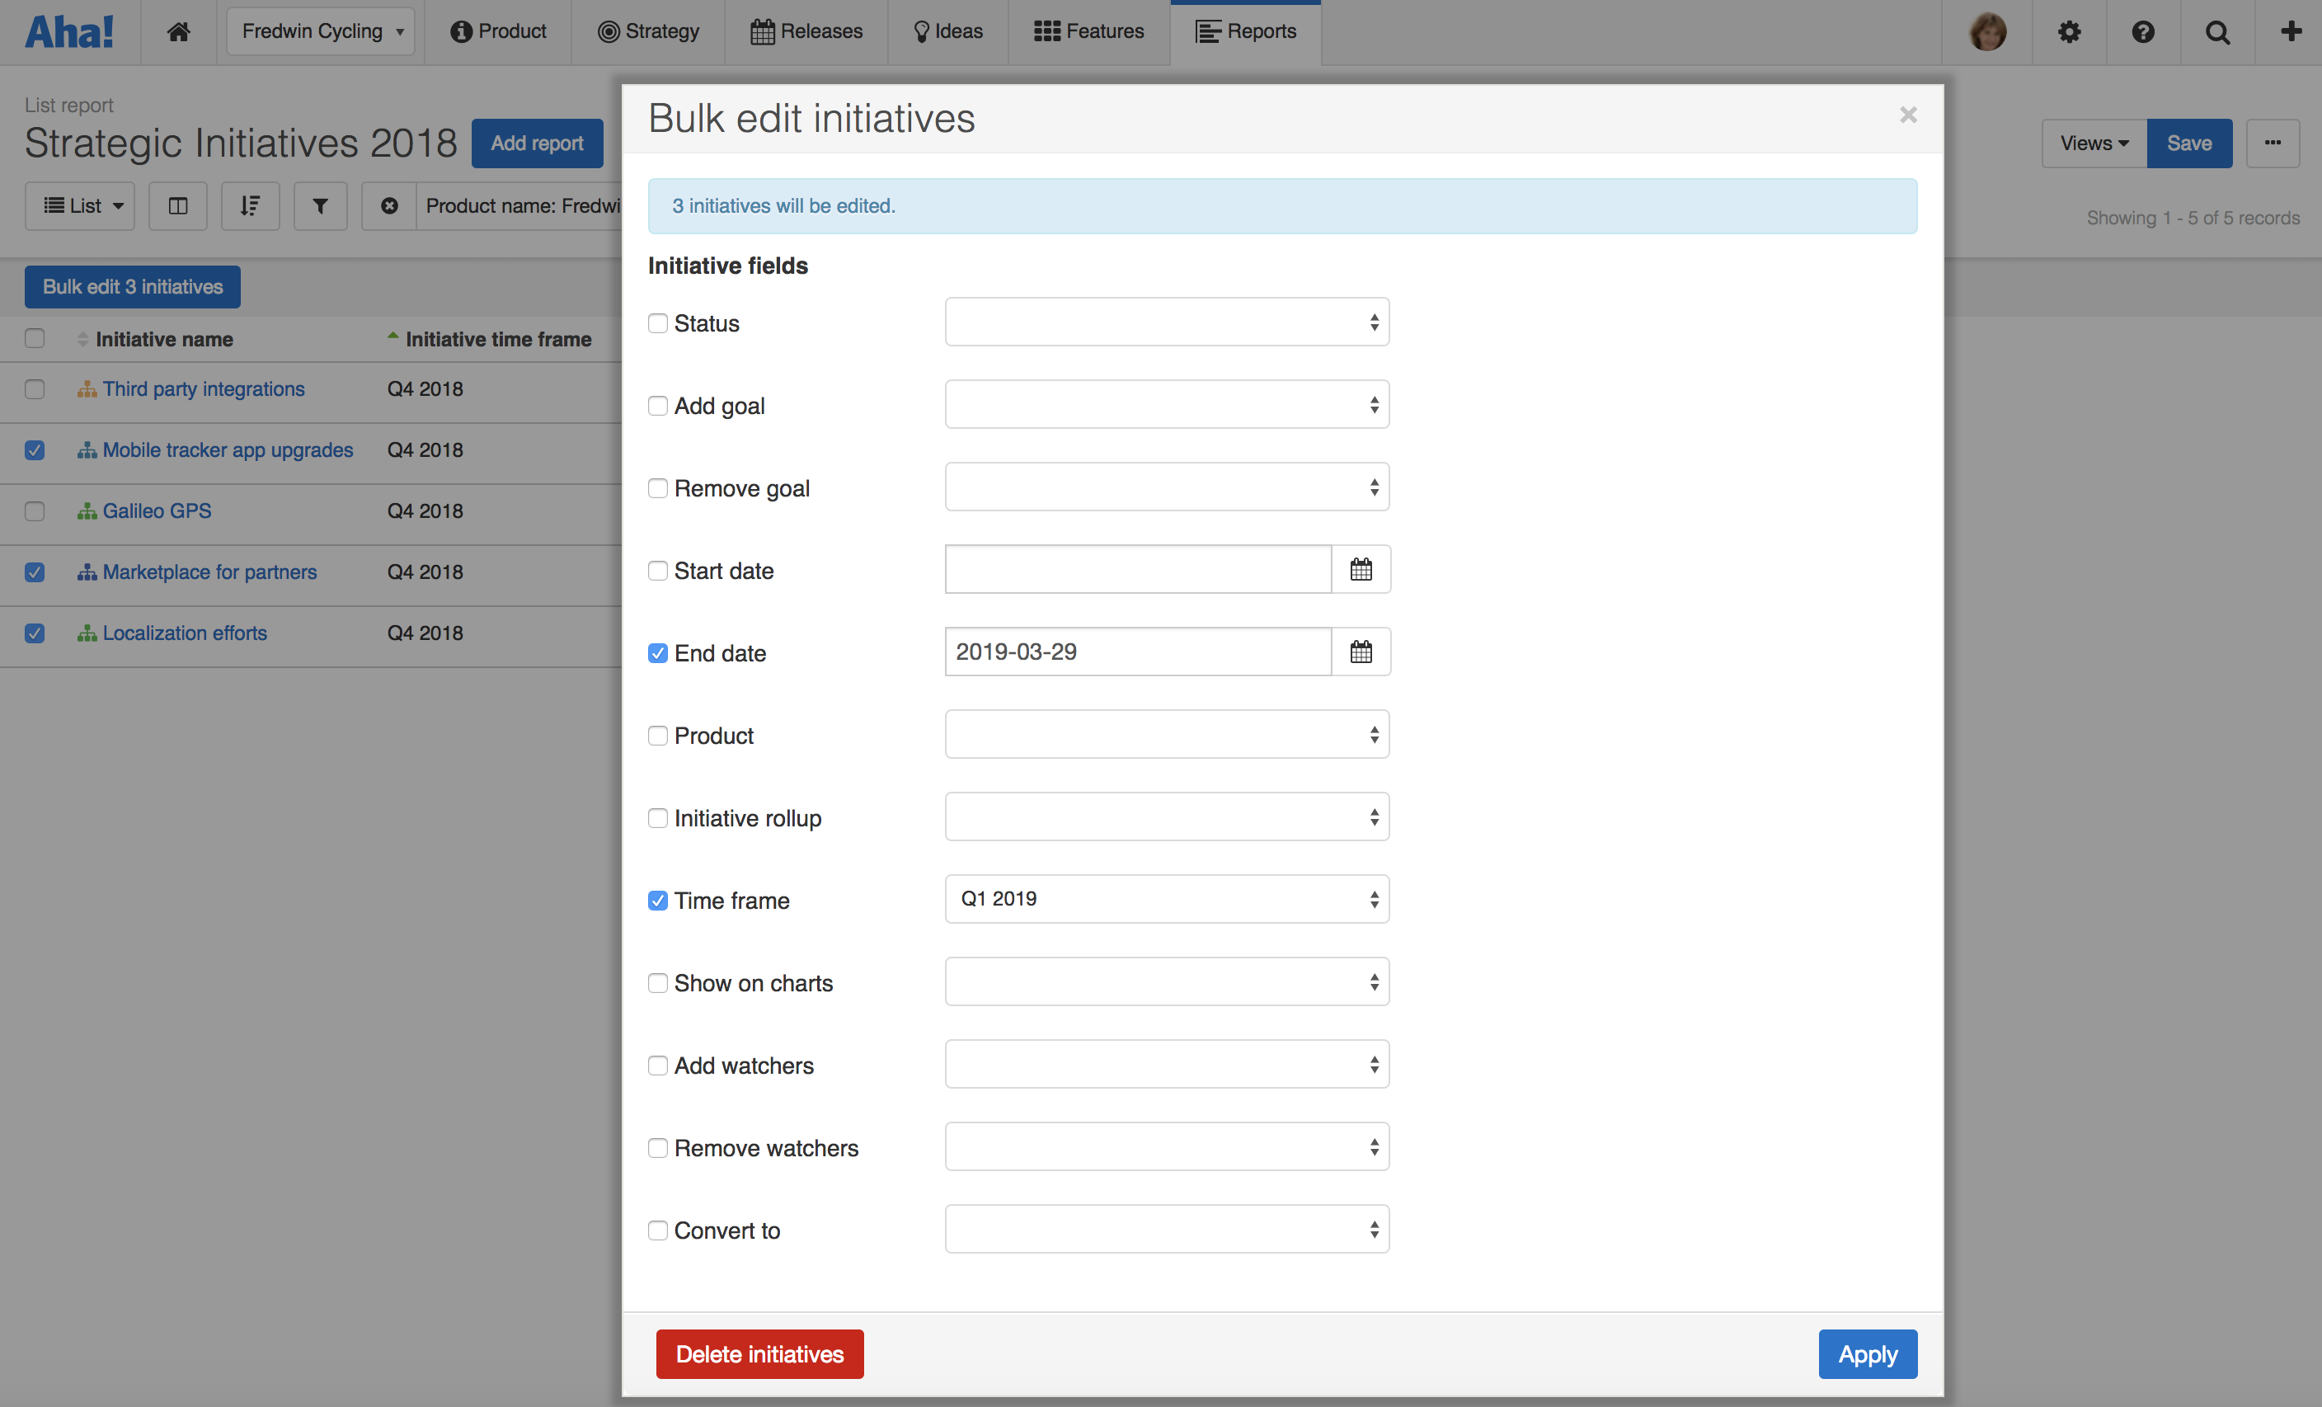Open the settings gear icon
The image size is (2322, 1407).
pyautogui.click(x=2069, y=32)
